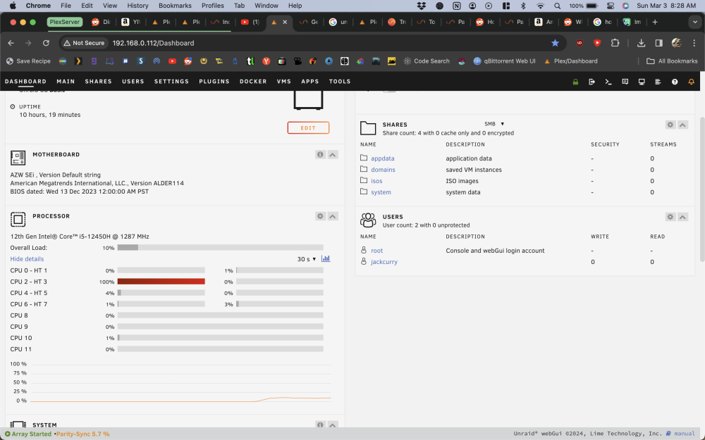
Task: Click the Plex chevron bookmark icon
Action: 78,61
